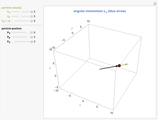Click the "particle position" section label
The image size is (158, 120).
point(12,28)
